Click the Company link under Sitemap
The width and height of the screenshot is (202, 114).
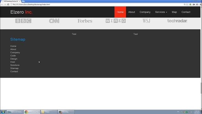(x=15, y=53)
